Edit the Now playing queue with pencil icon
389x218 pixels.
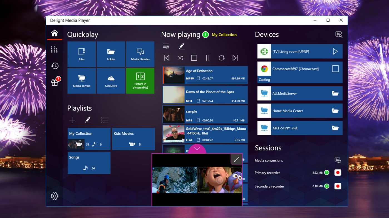click(182, 46)
